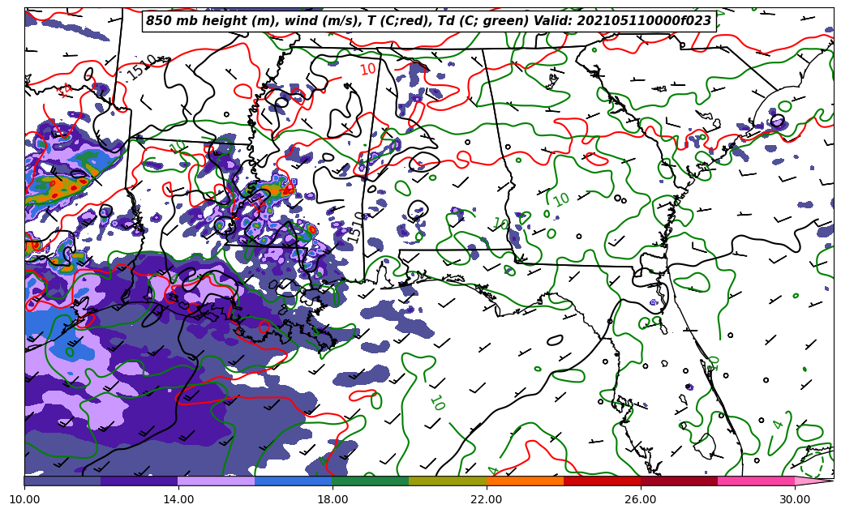Select the blue 16–18 colorbar segment
This screenshot has width=841, height=513.
coord(294,481)
